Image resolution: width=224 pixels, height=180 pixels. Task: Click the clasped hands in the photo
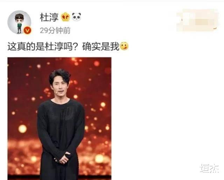point(63,158)
